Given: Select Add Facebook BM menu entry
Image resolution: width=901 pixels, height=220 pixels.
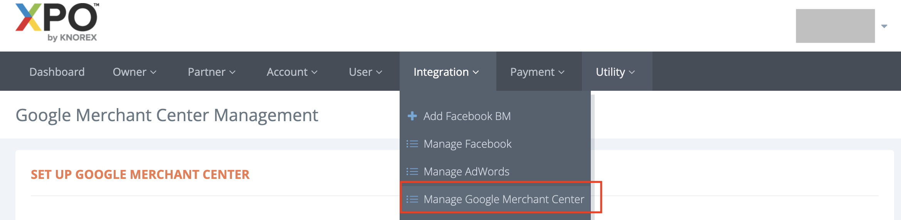Looking at the screenshot, I should pos(467,116).
